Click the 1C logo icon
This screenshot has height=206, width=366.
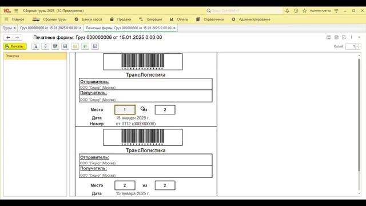(7, 11)
